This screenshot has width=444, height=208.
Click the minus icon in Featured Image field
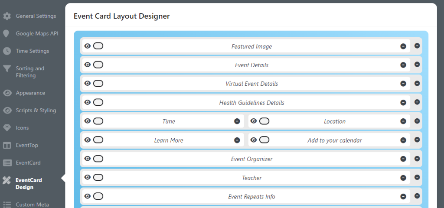click(x=403, y=46)
